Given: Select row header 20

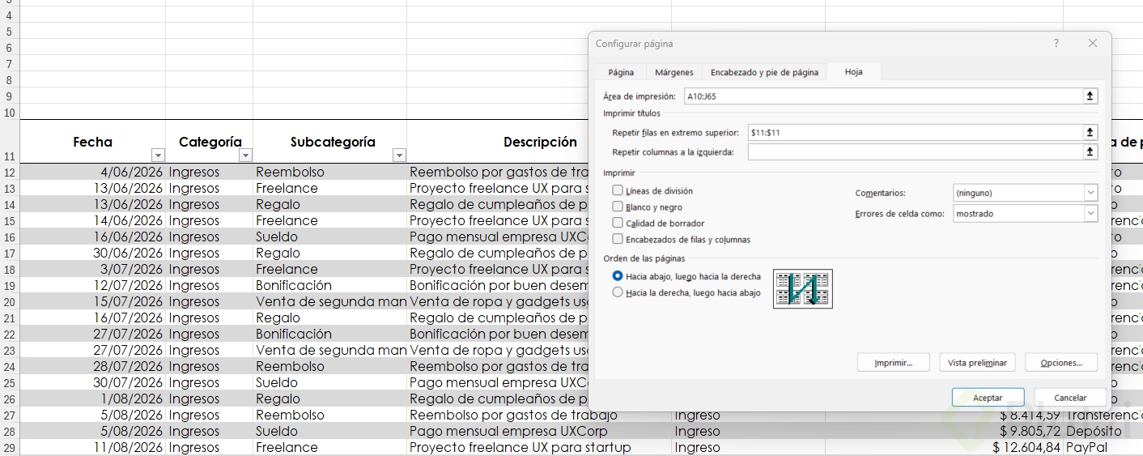Looking at the screenshot, I should click(x=10, y=301).
